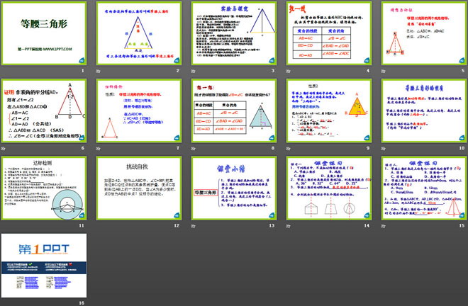The width and height of the screenshot is (468, 306).
Task: Select slide 12 titled 挑战自我
Action: (x=139, y=188)
